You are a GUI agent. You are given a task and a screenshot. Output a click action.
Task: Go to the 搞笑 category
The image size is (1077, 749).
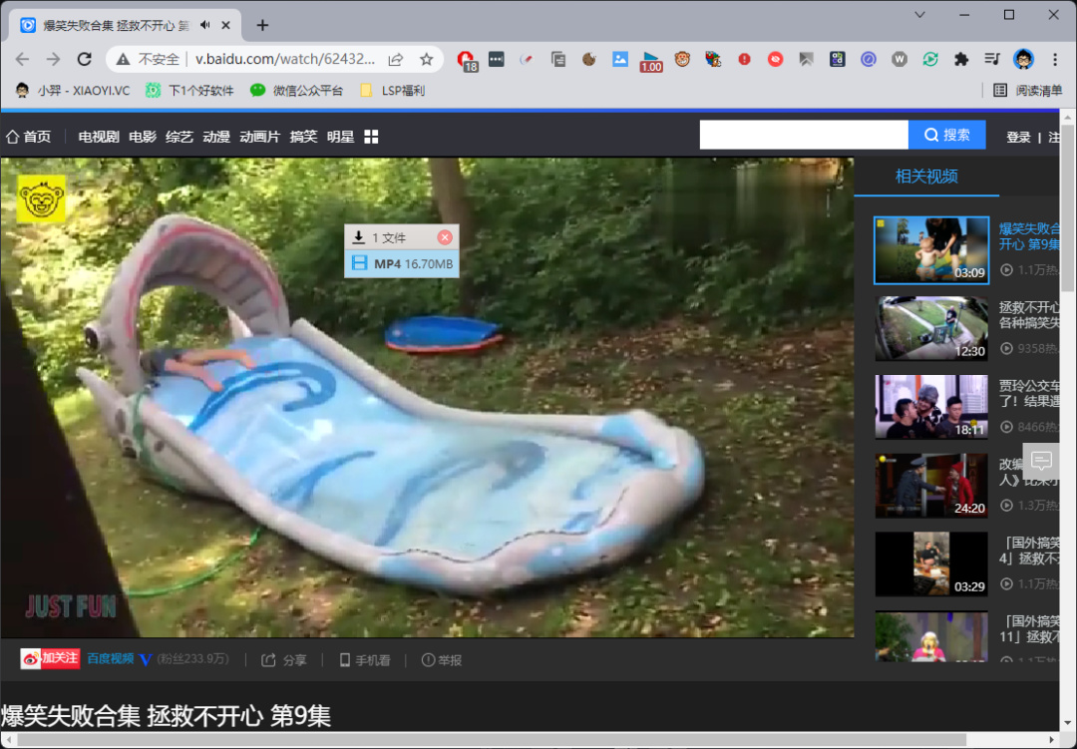[x=303, y=137]
